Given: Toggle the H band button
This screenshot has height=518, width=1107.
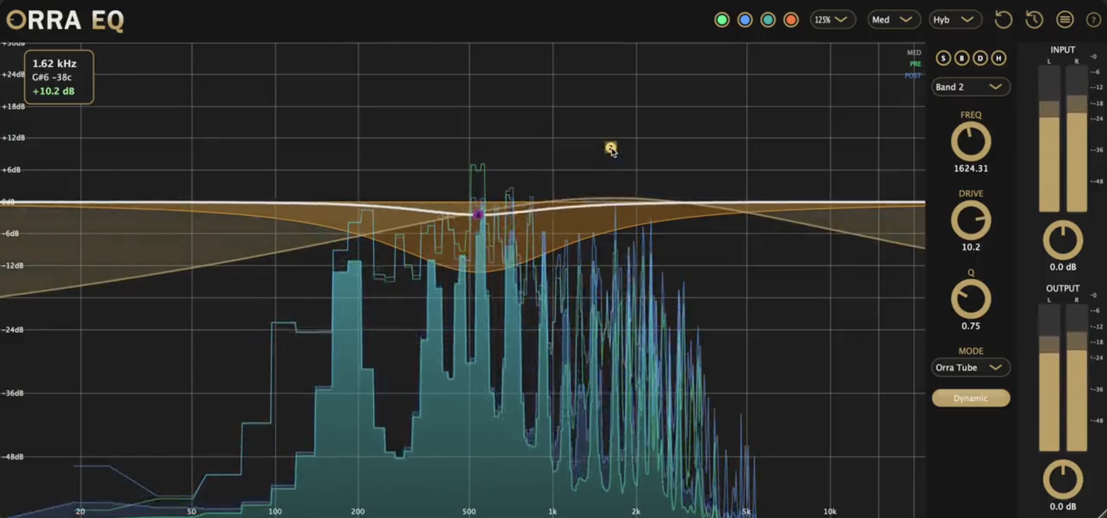Looking at the screenshot, I should [999, 58].
